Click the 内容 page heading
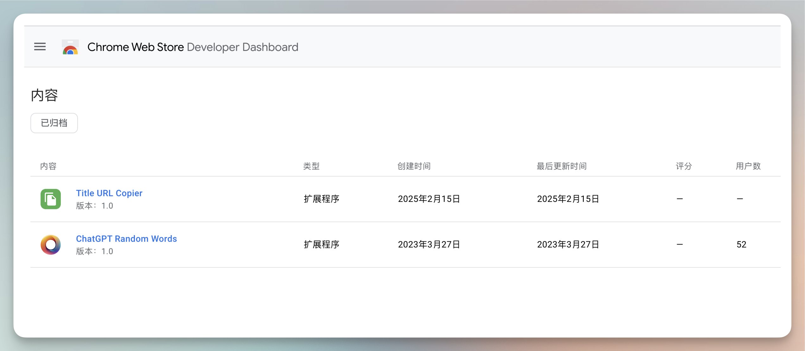 tap(44, 95)
